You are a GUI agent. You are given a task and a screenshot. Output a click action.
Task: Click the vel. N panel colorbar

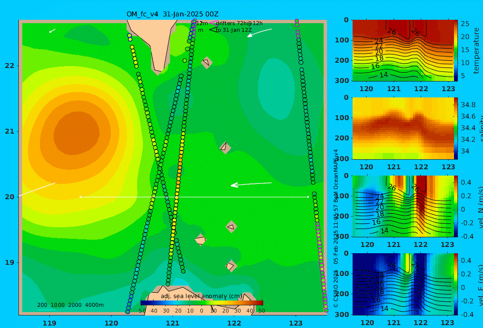pyautogui.click(x=456, y=206)
